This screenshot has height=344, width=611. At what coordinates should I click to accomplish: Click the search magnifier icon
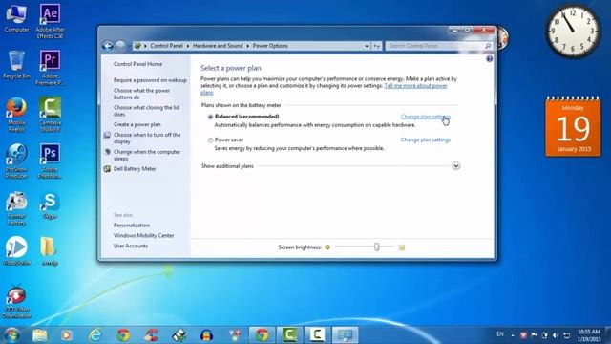coord(488,46)
